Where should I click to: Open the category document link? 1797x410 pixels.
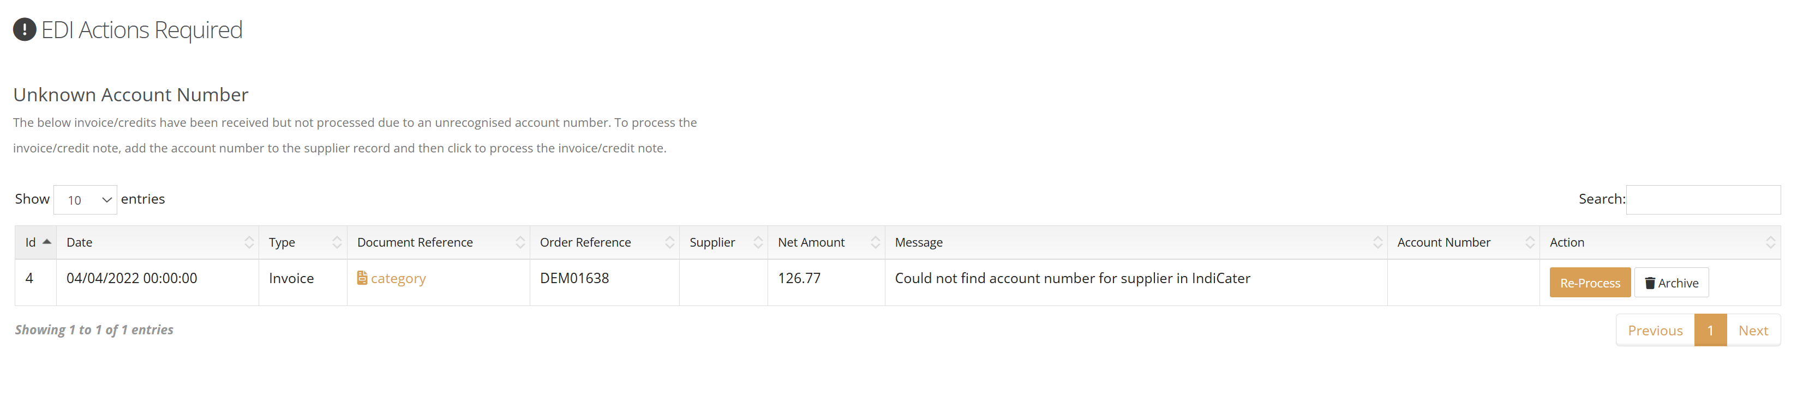pos(398,278)
